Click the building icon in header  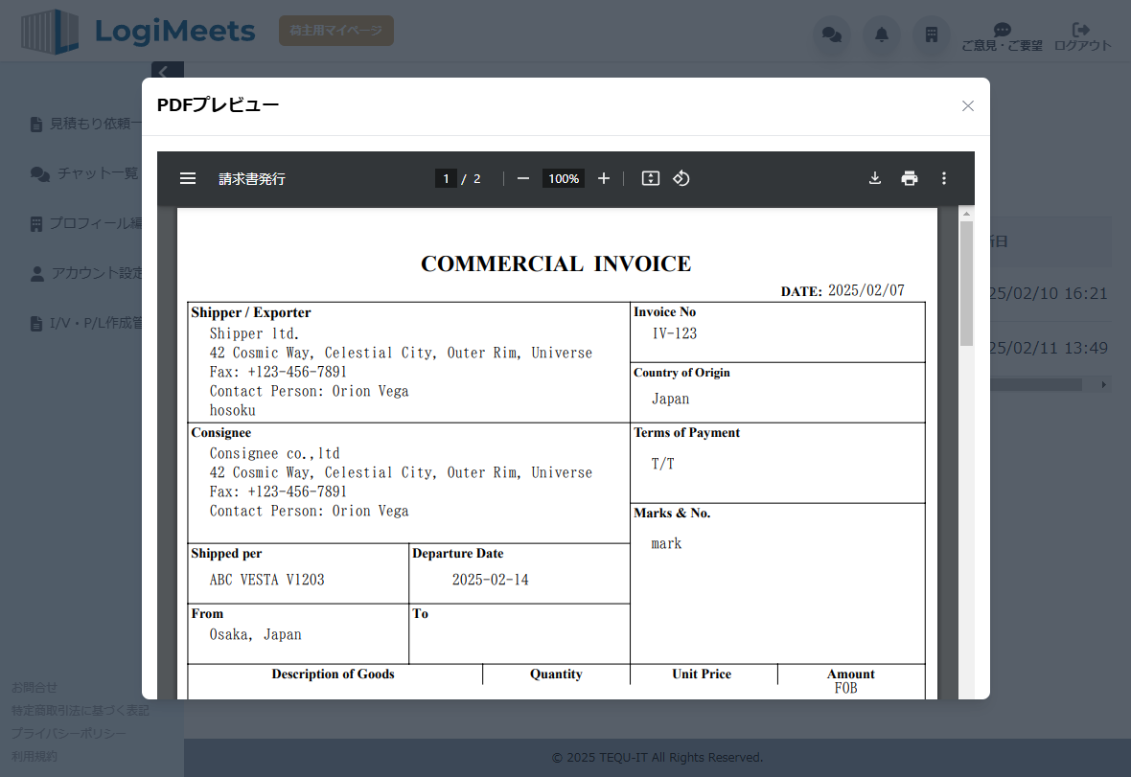coord(932,34)
